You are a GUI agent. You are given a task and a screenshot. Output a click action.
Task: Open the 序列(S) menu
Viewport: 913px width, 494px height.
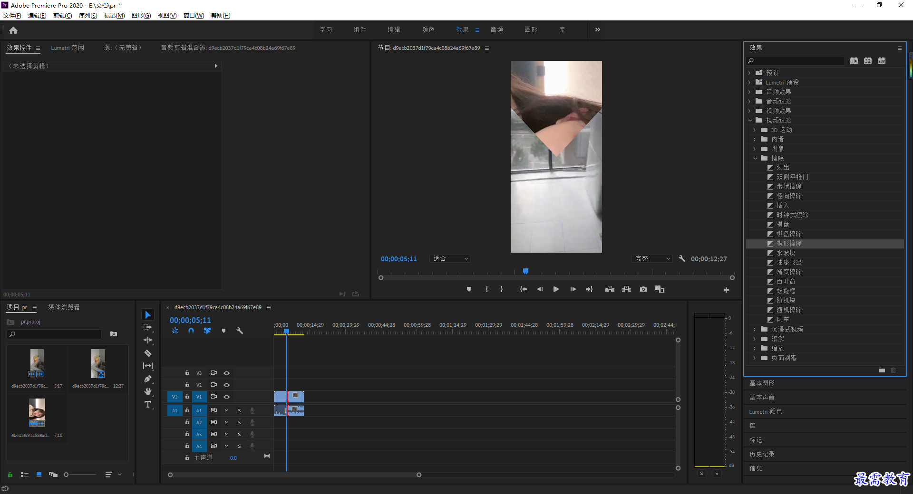click(x=88, y=16)
